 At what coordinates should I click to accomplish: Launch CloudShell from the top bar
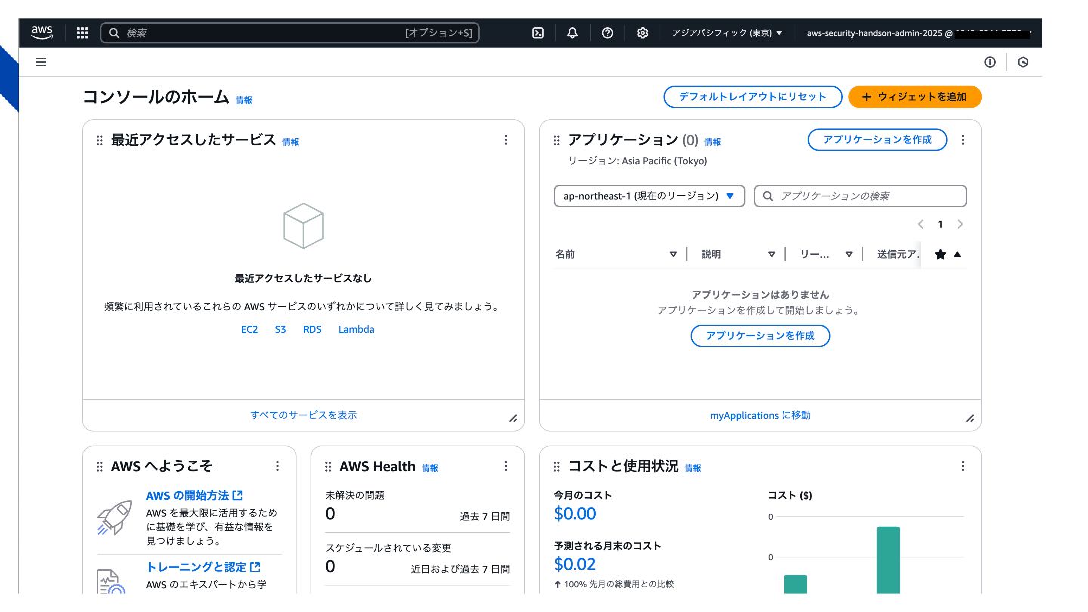(538, 32)
